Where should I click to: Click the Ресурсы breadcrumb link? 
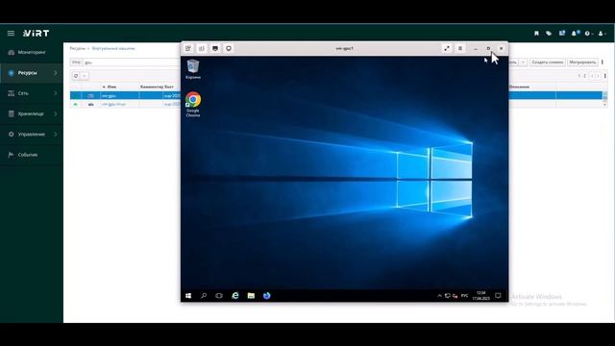(x=77, y=48)
